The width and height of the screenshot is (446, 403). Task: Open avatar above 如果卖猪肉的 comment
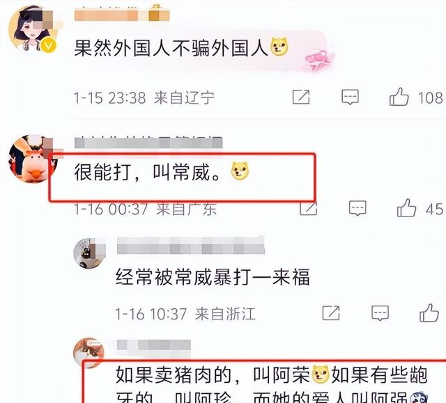tap(89, 352)
